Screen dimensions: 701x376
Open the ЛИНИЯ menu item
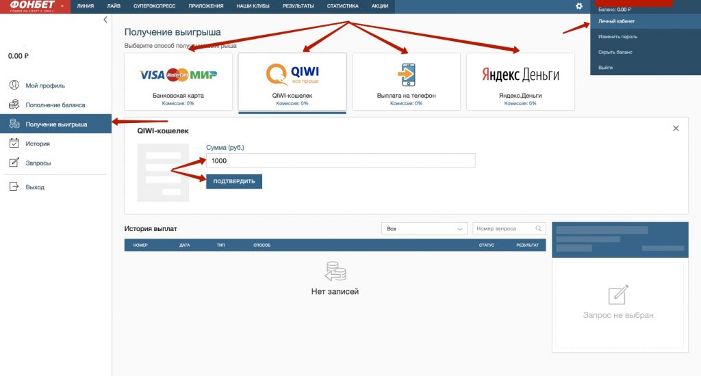(86, 6)
